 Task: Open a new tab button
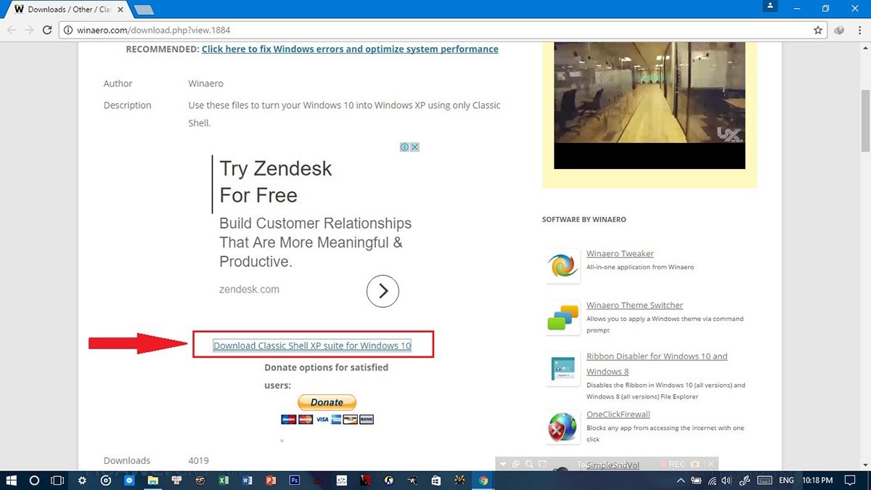[144, 10]
